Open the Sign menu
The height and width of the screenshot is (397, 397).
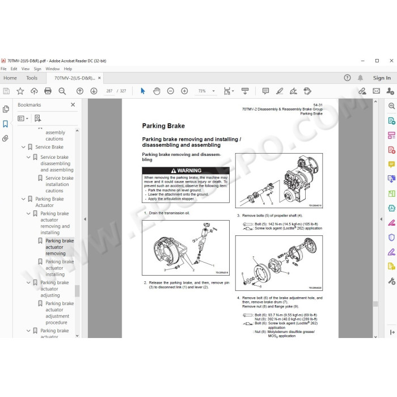tap(37, 69)
